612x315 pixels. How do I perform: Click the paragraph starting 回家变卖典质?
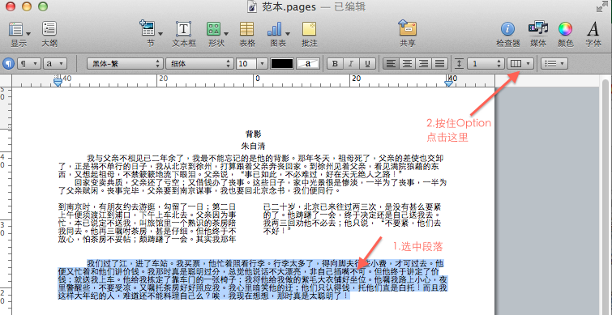click(x=252, y=186)
